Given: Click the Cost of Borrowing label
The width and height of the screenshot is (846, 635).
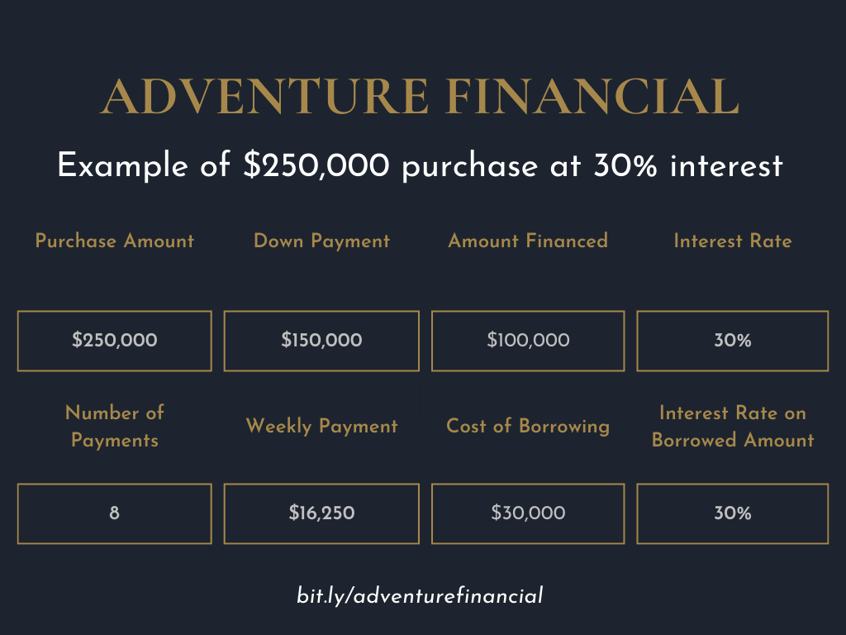Looking at the screenshot, I should point(528,427).
